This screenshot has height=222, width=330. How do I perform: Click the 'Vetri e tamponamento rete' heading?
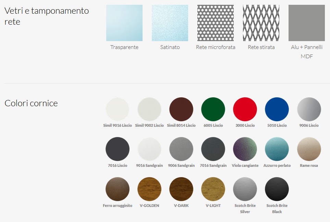[x=47, y=16]
